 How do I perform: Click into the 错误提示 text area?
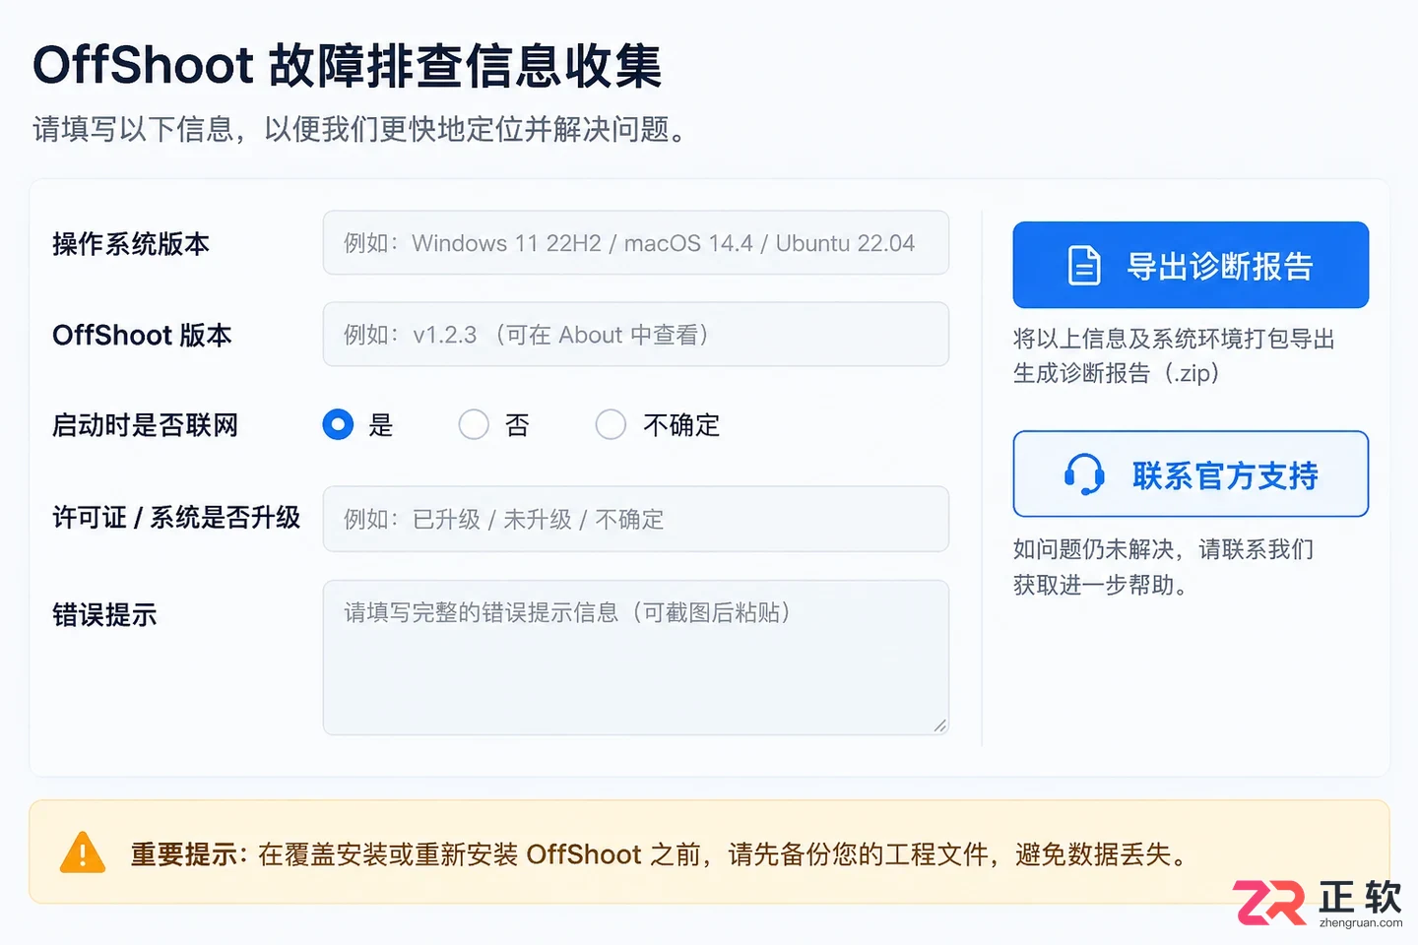(x=636, y=658)
